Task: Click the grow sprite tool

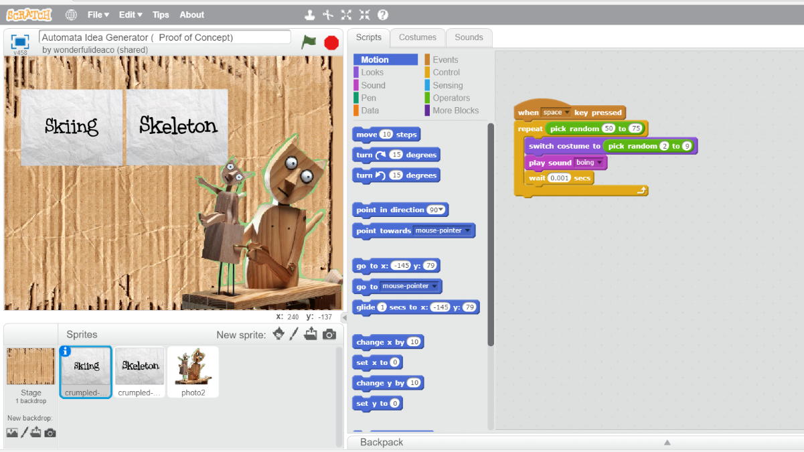Action: (347, 14)
